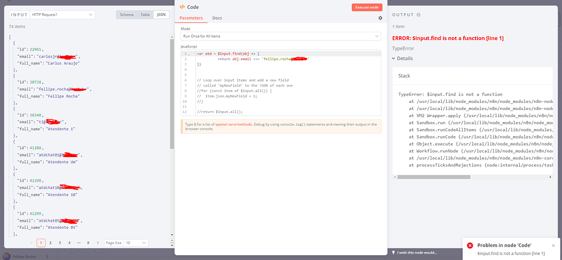Viewport: 562px width, 260px height.
Task: Collapse the error Details section
Action: click(403, 58)
